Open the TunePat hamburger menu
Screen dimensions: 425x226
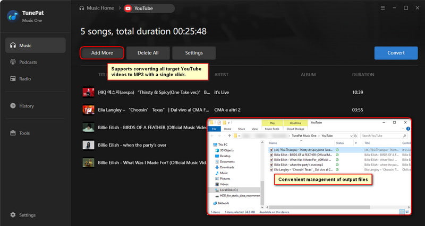click(382, 8)
